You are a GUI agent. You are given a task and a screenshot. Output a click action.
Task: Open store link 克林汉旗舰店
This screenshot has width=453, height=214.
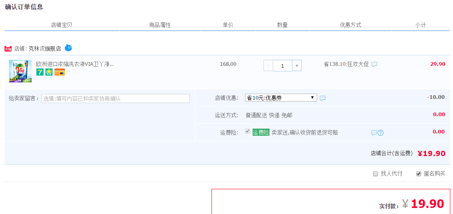pyautogui.click(x=45, y=49)
